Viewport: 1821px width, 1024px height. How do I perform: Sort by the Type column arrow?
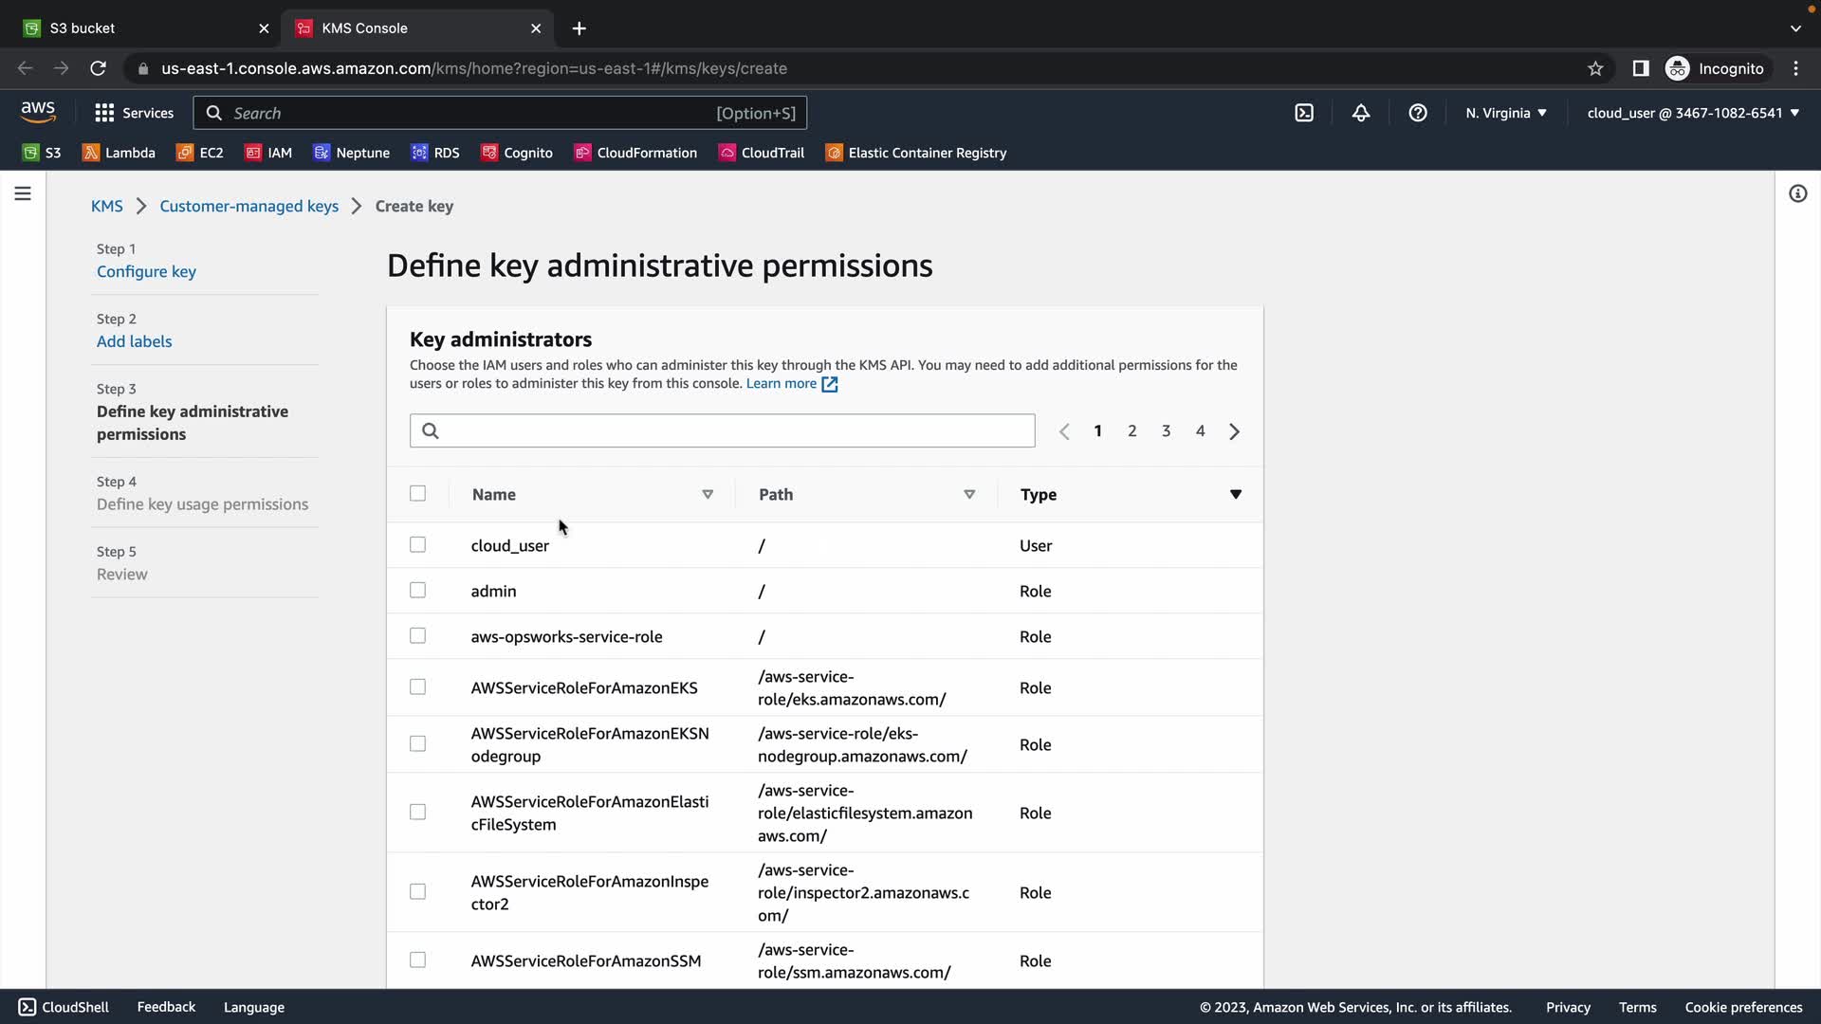[x=1235, y=494]
